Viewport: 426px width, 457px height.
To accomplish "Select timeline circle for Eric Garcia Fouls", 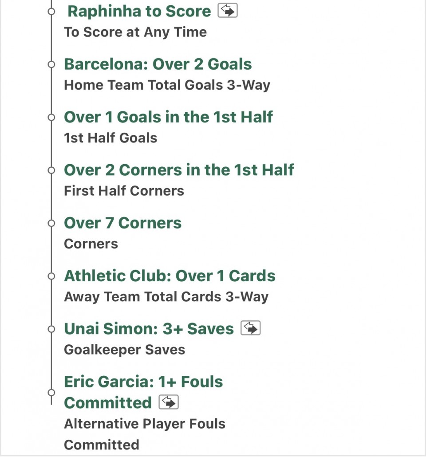I will click(51, 393).
